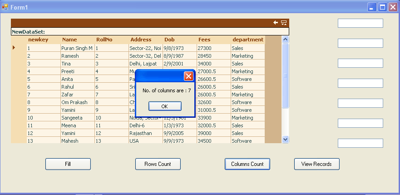The image size is (400, 195).
Task: Select the Fees cell '27300'
Action: pos(214,48)
